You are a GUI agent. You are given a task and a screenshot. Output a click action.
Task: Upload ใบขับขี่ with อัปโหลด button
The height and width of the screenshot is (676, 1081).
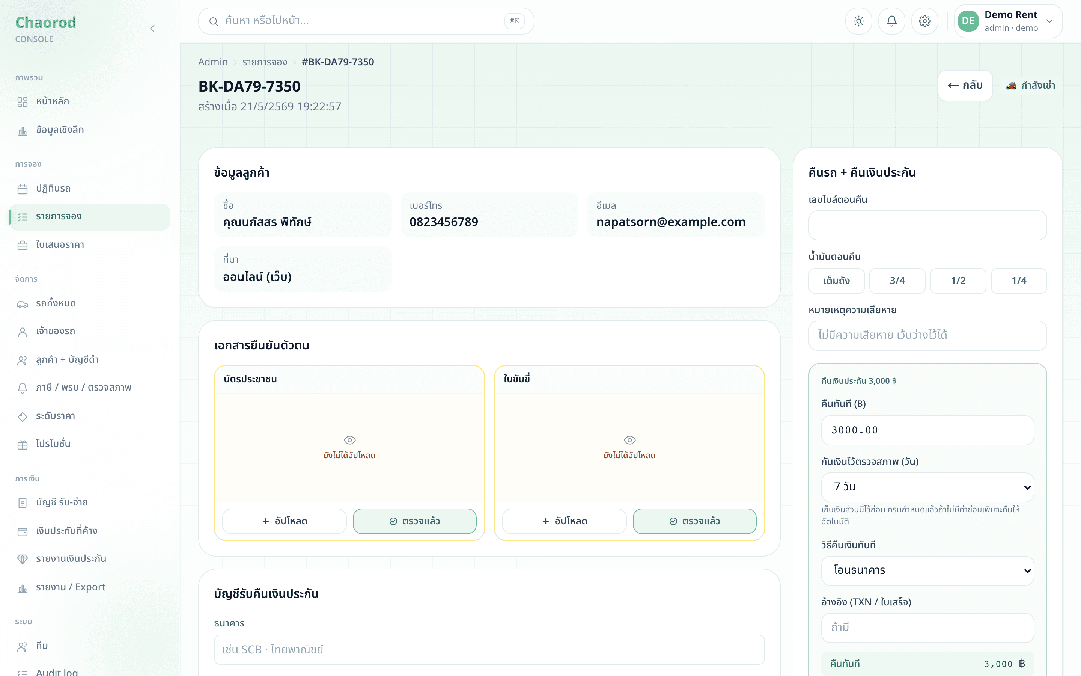coord(564,521)
